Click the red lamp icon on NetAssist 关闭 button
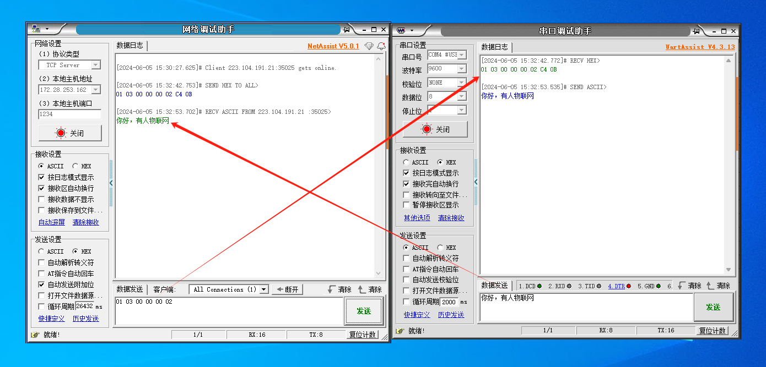 point(61,133)
